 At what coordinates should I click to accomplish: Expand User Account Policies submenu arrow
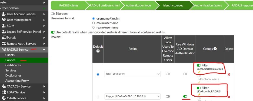tap(44, 14)
